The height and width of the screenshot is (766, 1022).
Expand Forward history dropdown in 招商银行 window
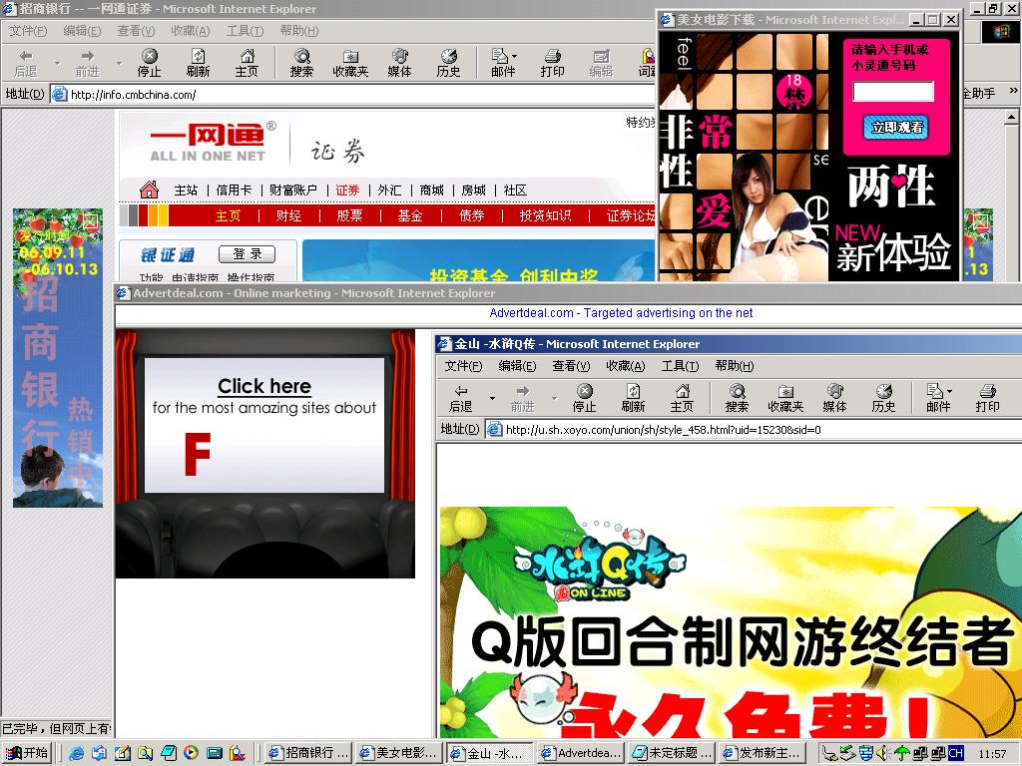[x=120, y=63]
